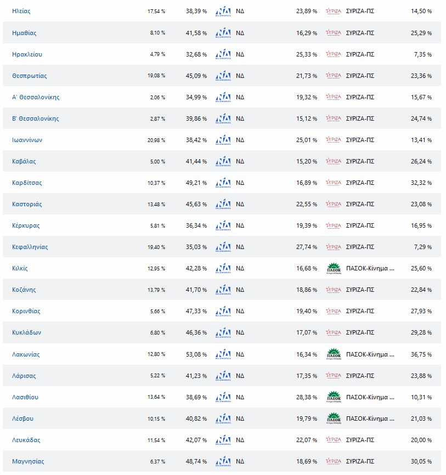
Task: Click the ΣΥΡΙΖΑ logo in Ιωαννίνων row
Action: 333,140
